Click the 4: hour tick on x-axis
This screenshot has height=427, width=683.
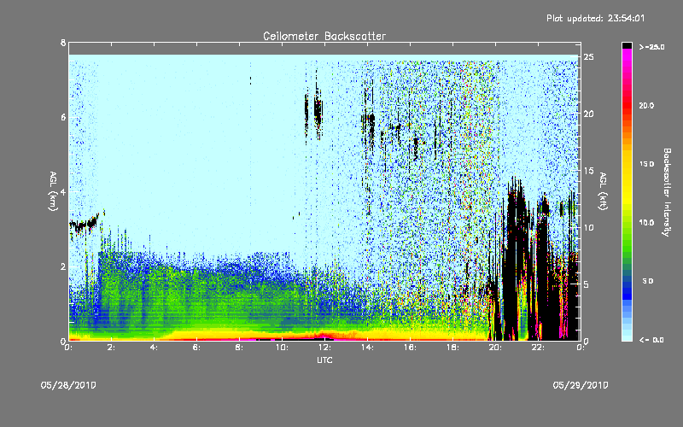pos(154,348)
